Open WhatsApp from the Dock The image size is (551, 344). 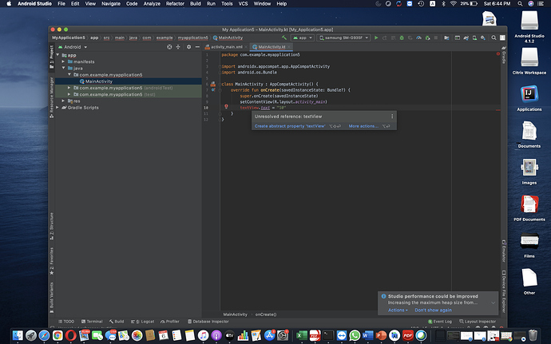(x=355, y=335)
